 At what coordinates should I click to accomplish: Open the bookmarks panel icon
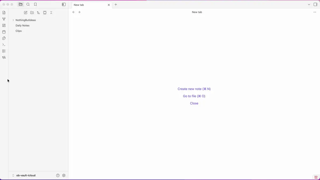[35, 5]
